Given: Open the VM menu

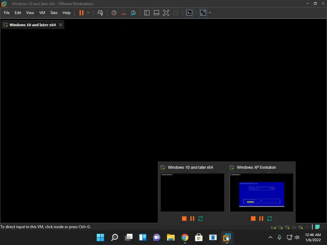Looking at the screenshot, I should 42,13.
